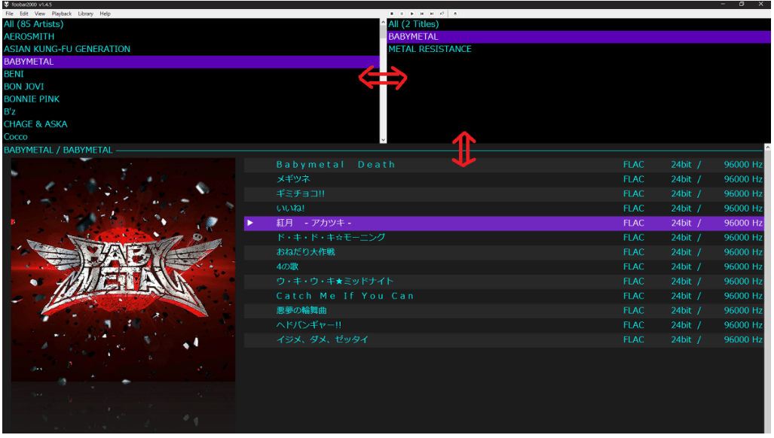Screen dimensions: 774x438
Task: Select Cocco in the artist list
Action: pyautogui.click(x=191, y=136)
